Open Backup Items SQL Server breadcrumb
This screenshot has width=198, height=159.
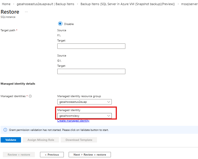coord(128,4)
